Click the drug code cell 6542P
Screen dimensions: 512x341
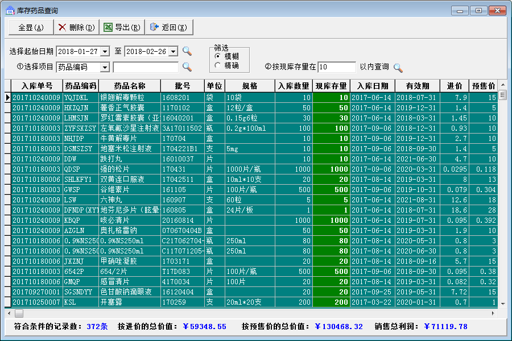(81, 272)
